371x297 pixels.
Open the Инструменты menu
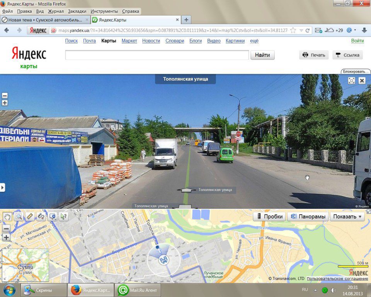[x=104, y=11]
